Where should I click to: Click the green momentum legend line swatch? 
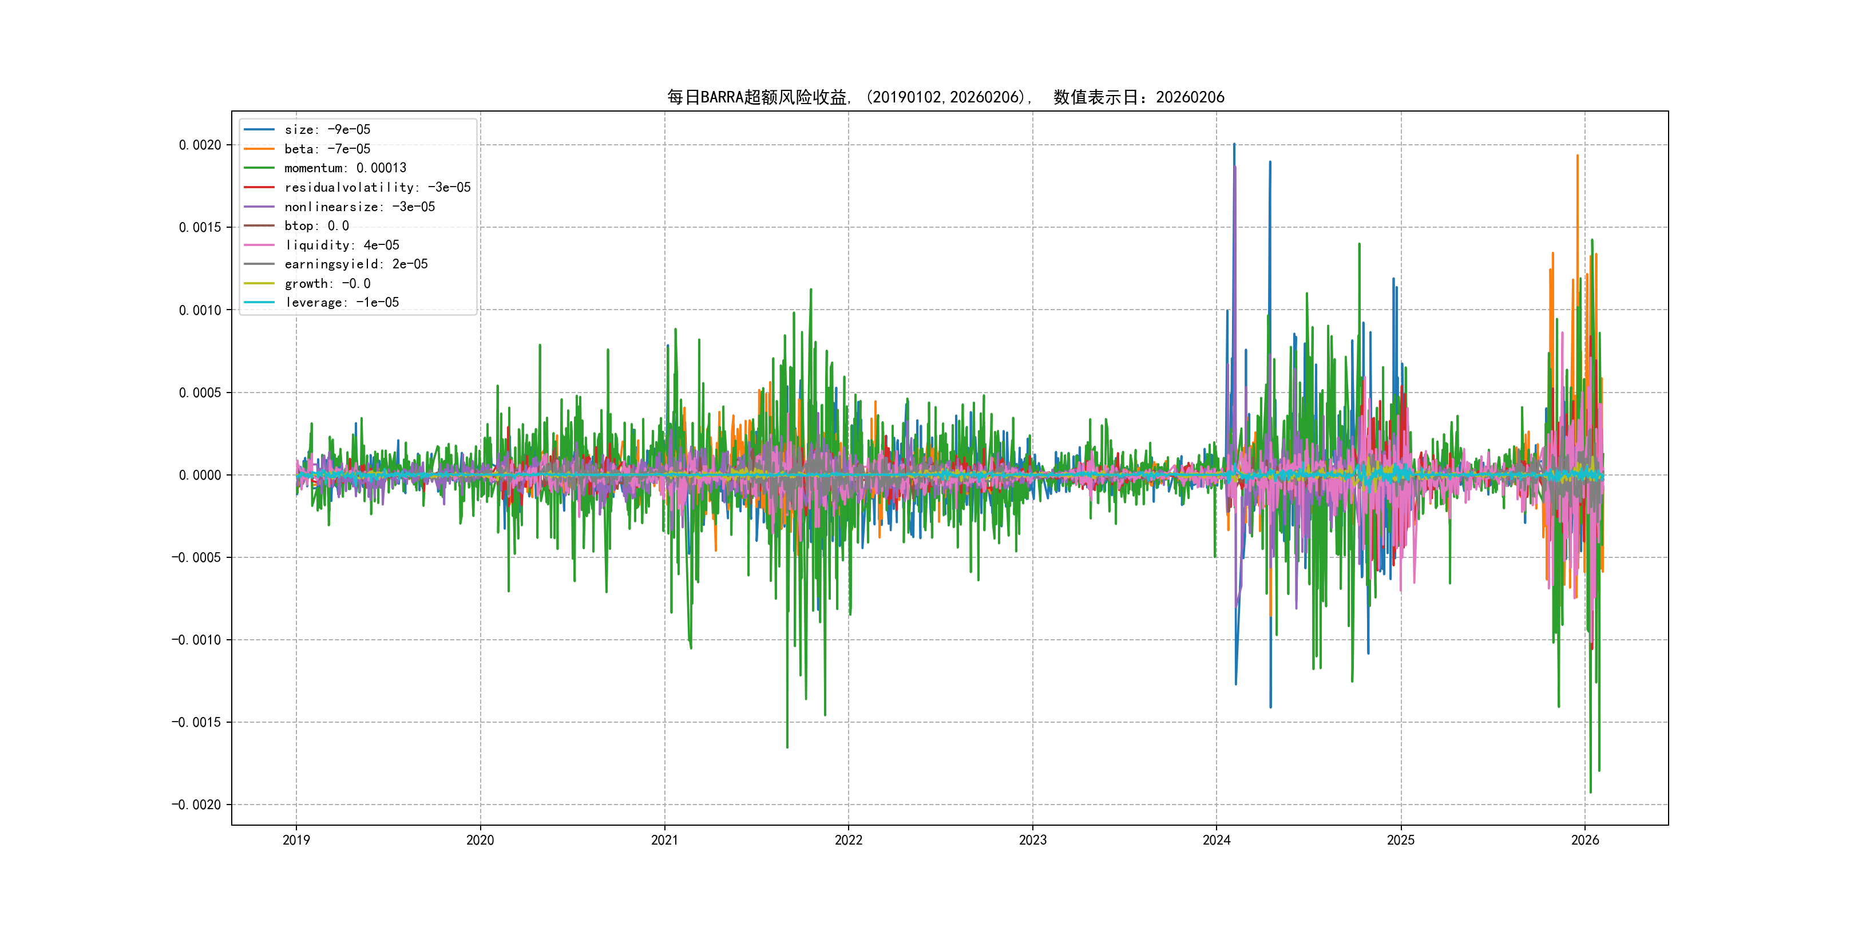[259, 168]
